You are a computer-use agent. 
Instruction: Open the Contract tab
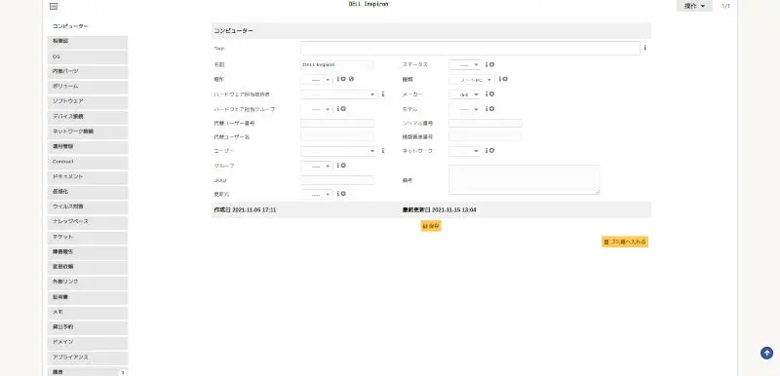click(x=88, y=163)
